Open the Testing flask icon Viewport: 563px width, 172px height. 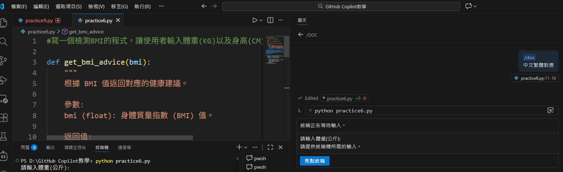[x=4, y=136]
